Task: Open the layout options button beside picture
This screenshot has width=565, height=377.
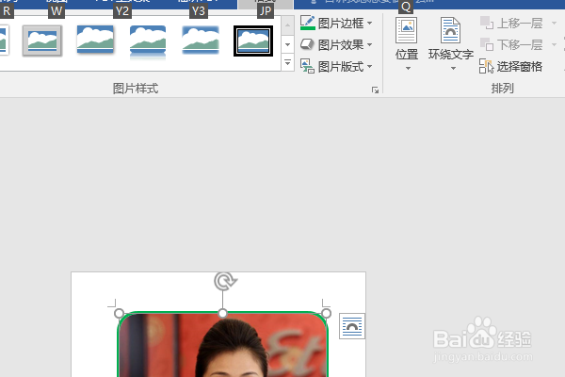Action: [x=352, y=326]
